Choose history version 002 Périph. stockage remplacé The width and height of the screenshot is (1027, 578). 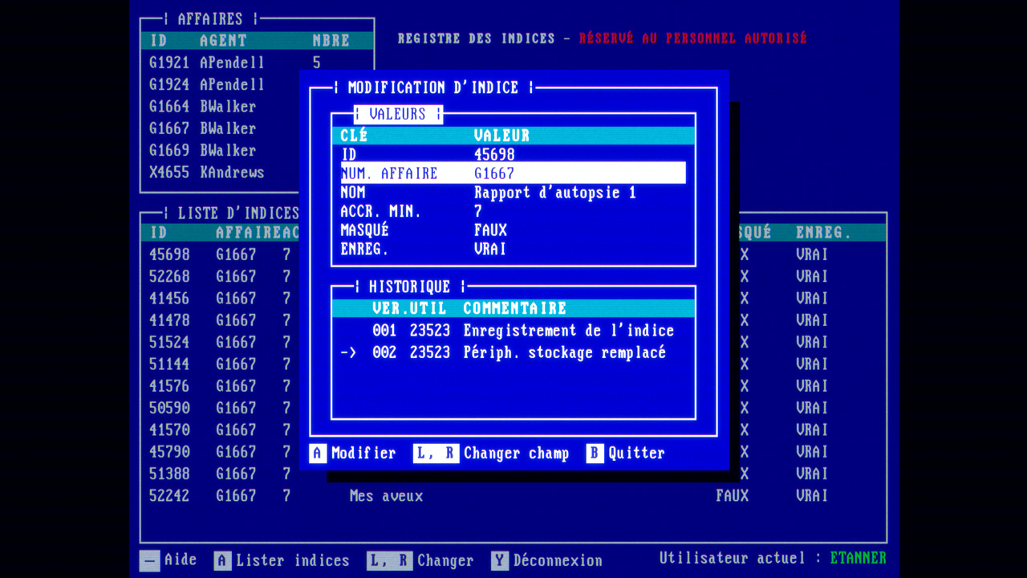click(x=518, y=353)
